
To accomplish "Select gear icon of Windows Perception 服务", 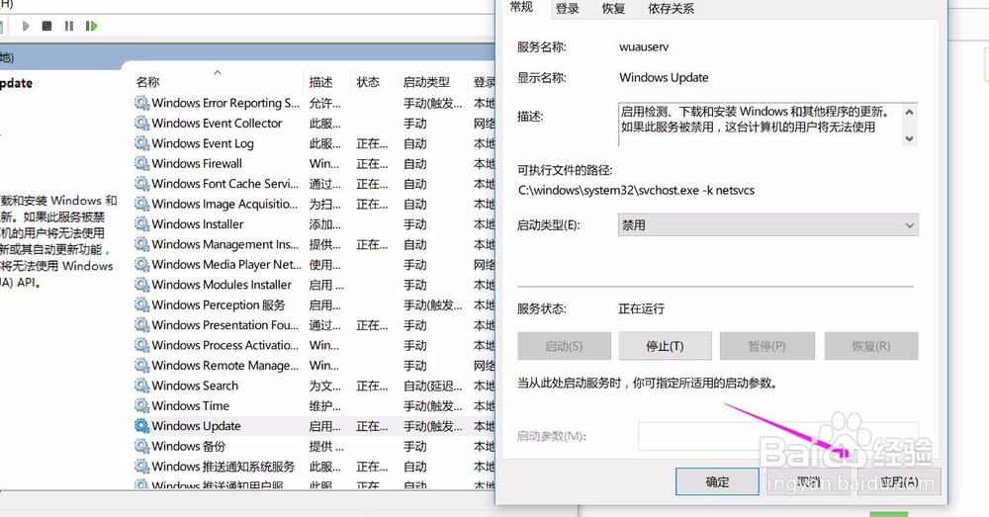I will [141, 304].
